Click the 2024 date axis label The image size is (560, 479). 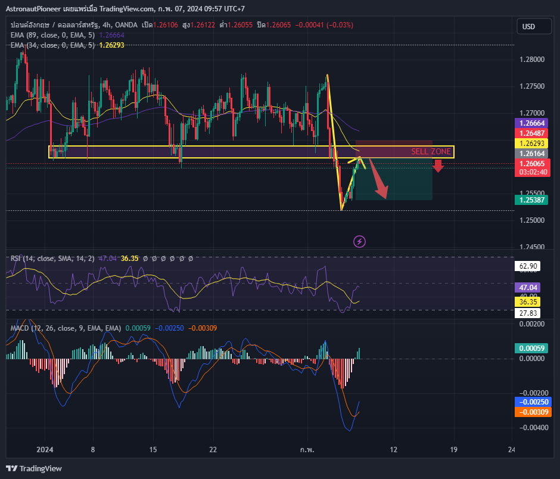(x=45, y=449)
